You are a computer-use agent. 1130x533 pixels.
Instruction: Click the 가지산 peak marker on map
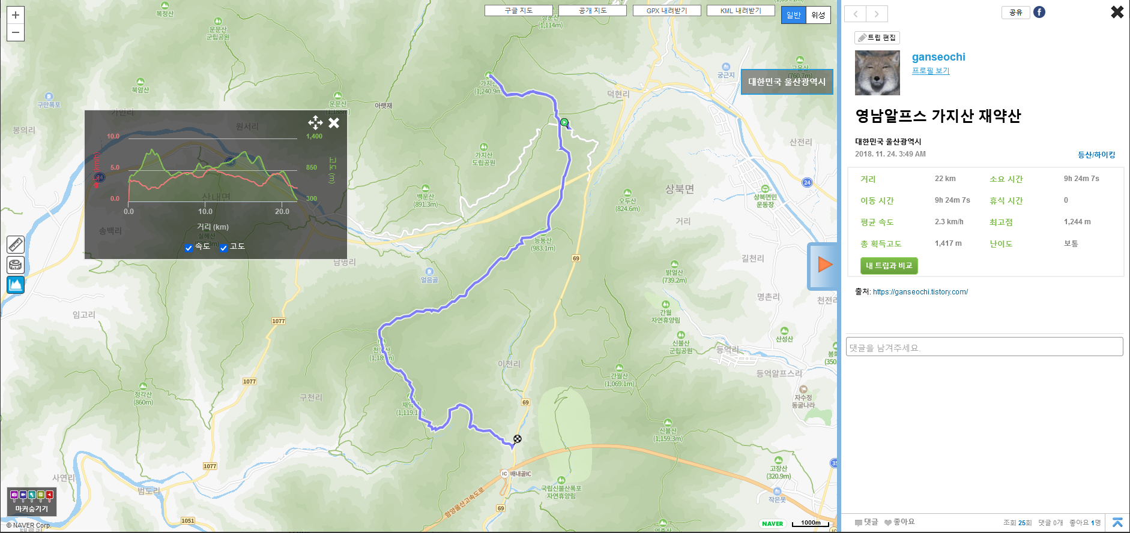click(x=489, y=76)
